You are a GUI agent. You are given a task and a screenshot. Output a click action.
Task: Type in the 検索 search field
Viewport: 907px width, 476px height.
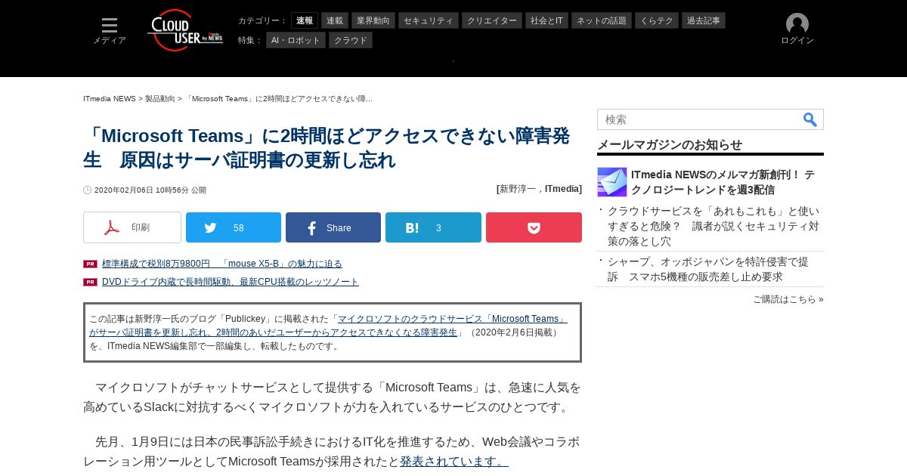click(699, 119)
